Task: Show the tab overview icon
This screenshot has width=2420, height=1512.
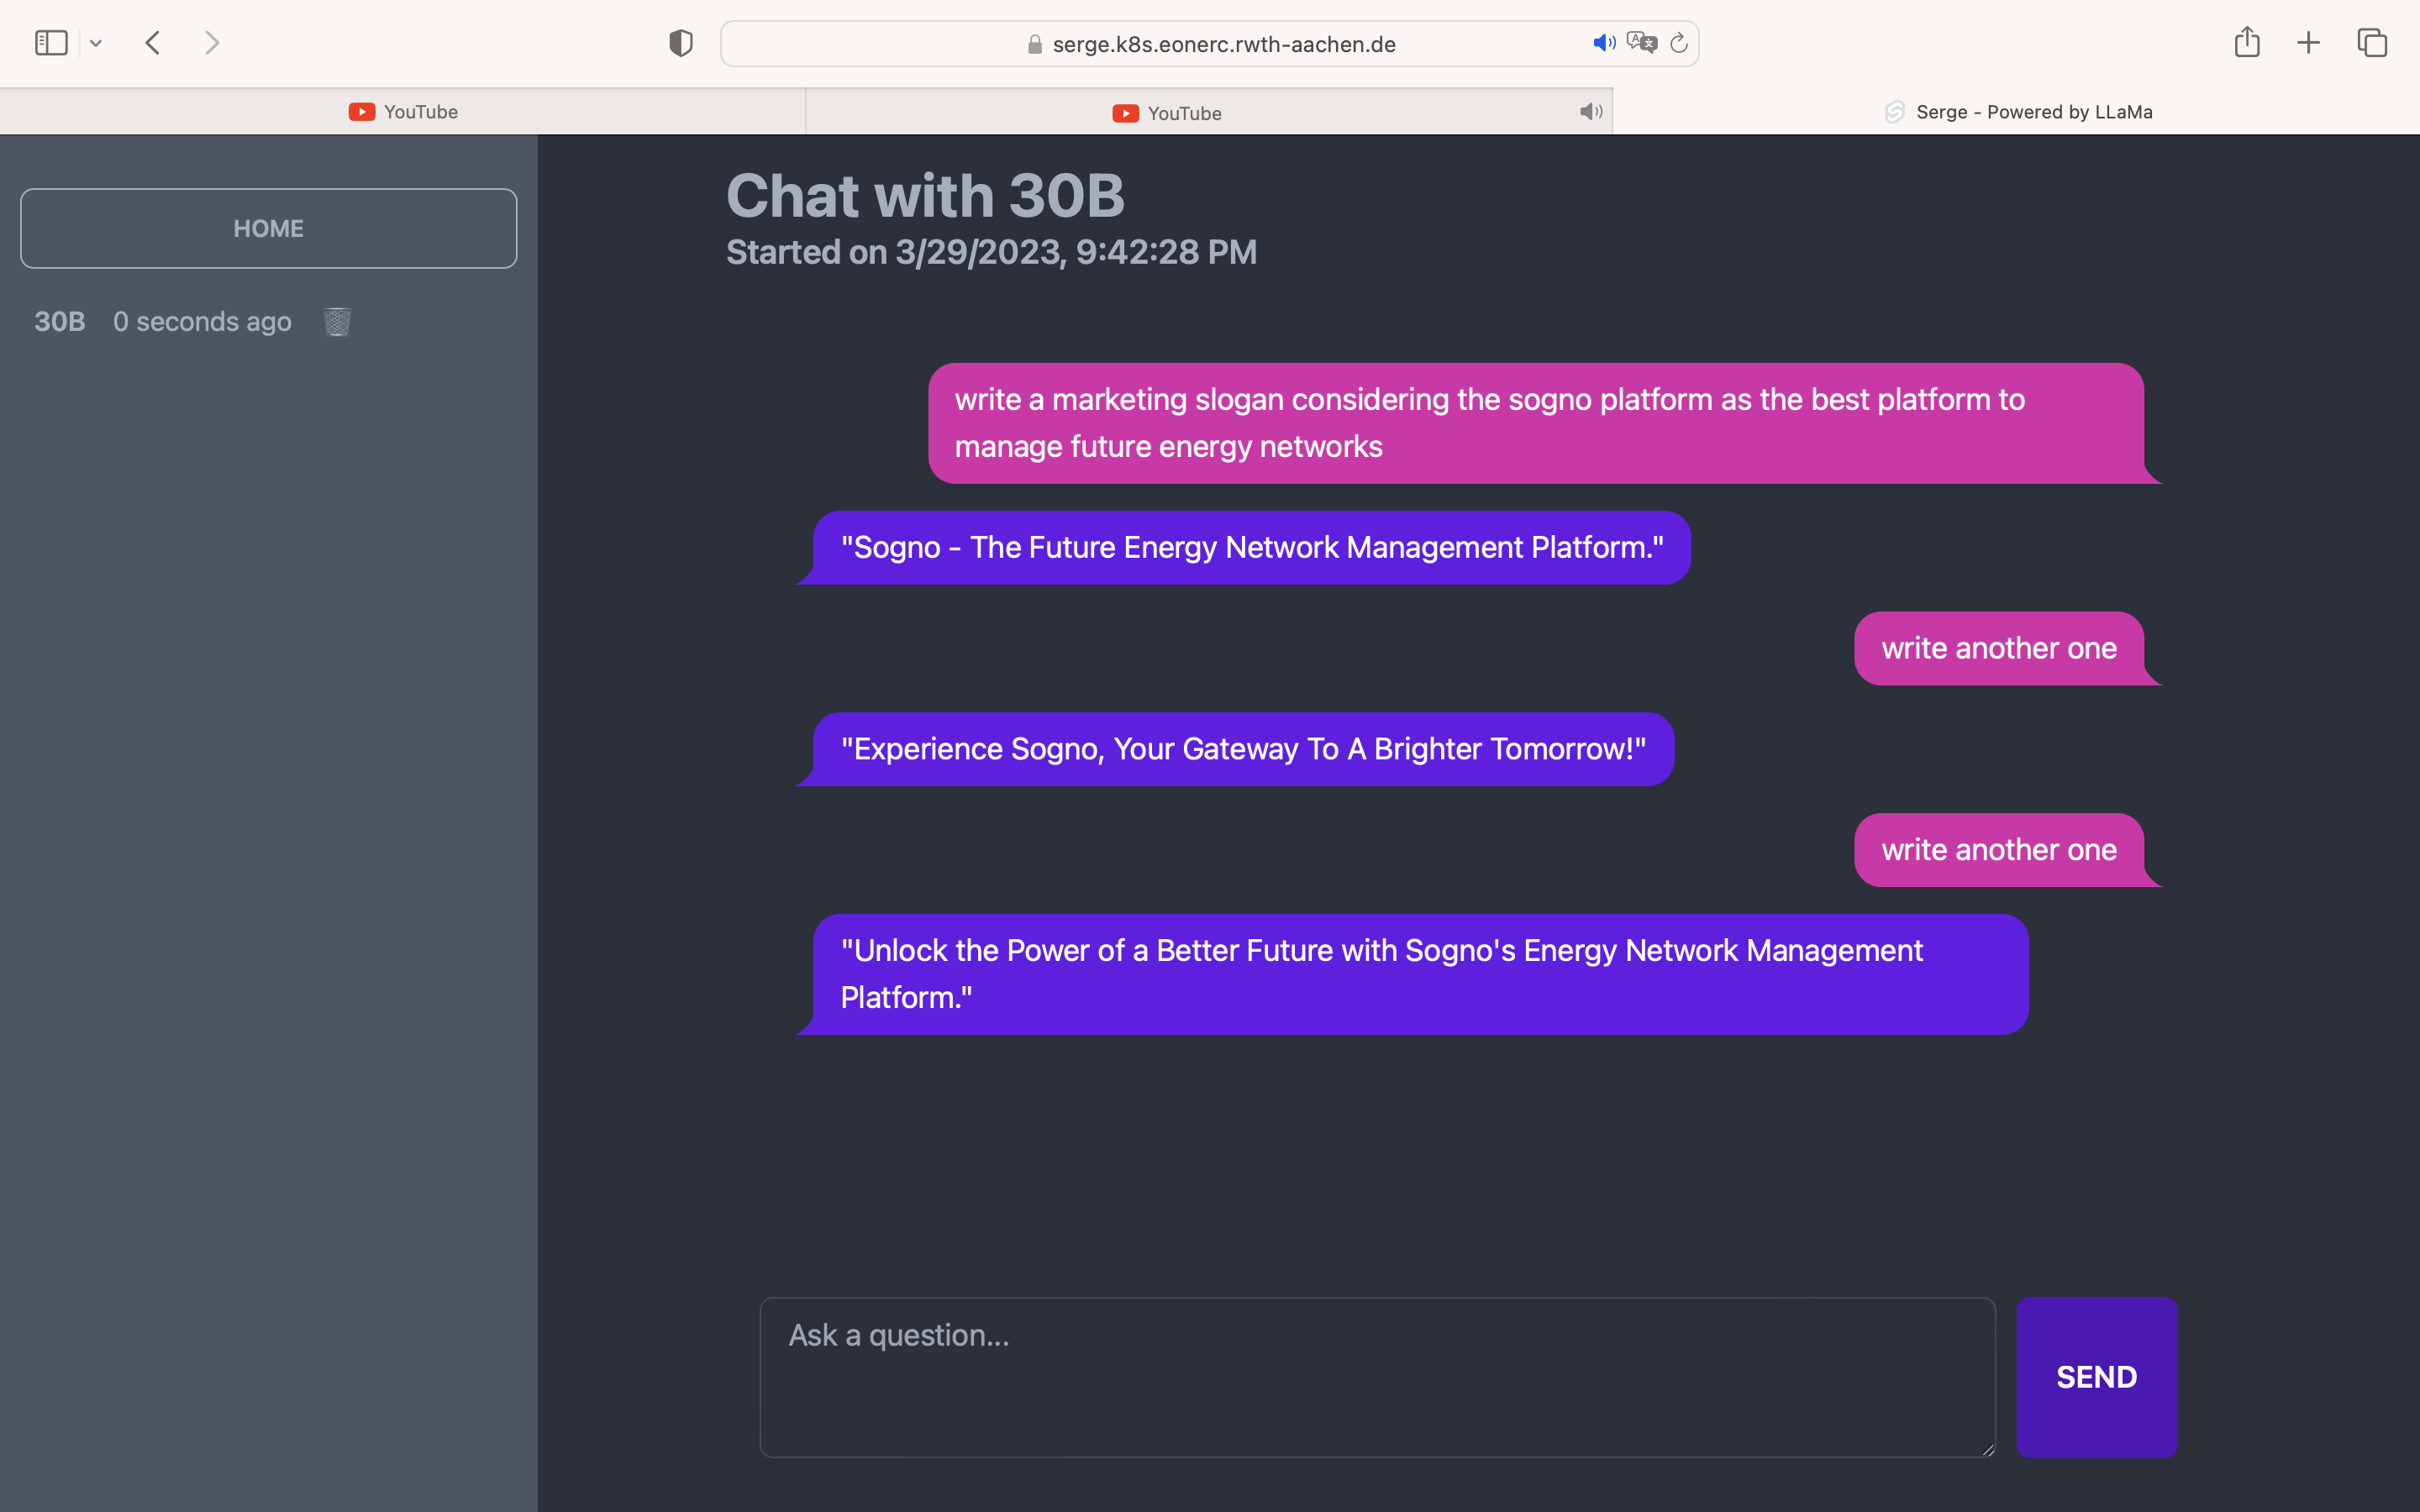Action: tap(2372, 43)
